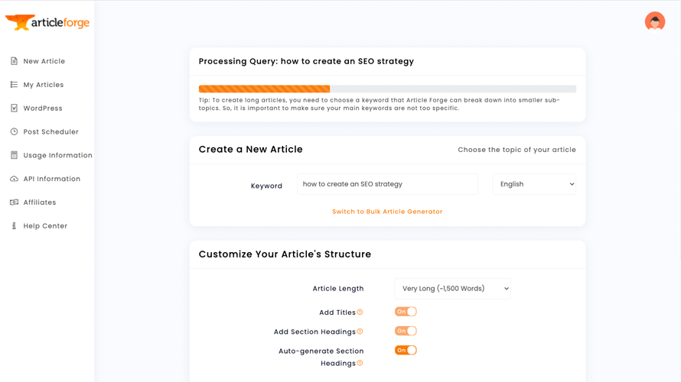
Task: Click the Processing Query heading text
Action: 306,61
